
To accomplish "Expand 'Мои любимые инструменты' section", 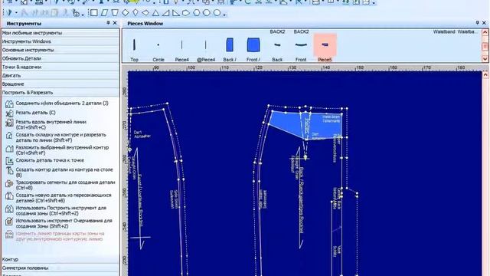I will pos(60,33).
